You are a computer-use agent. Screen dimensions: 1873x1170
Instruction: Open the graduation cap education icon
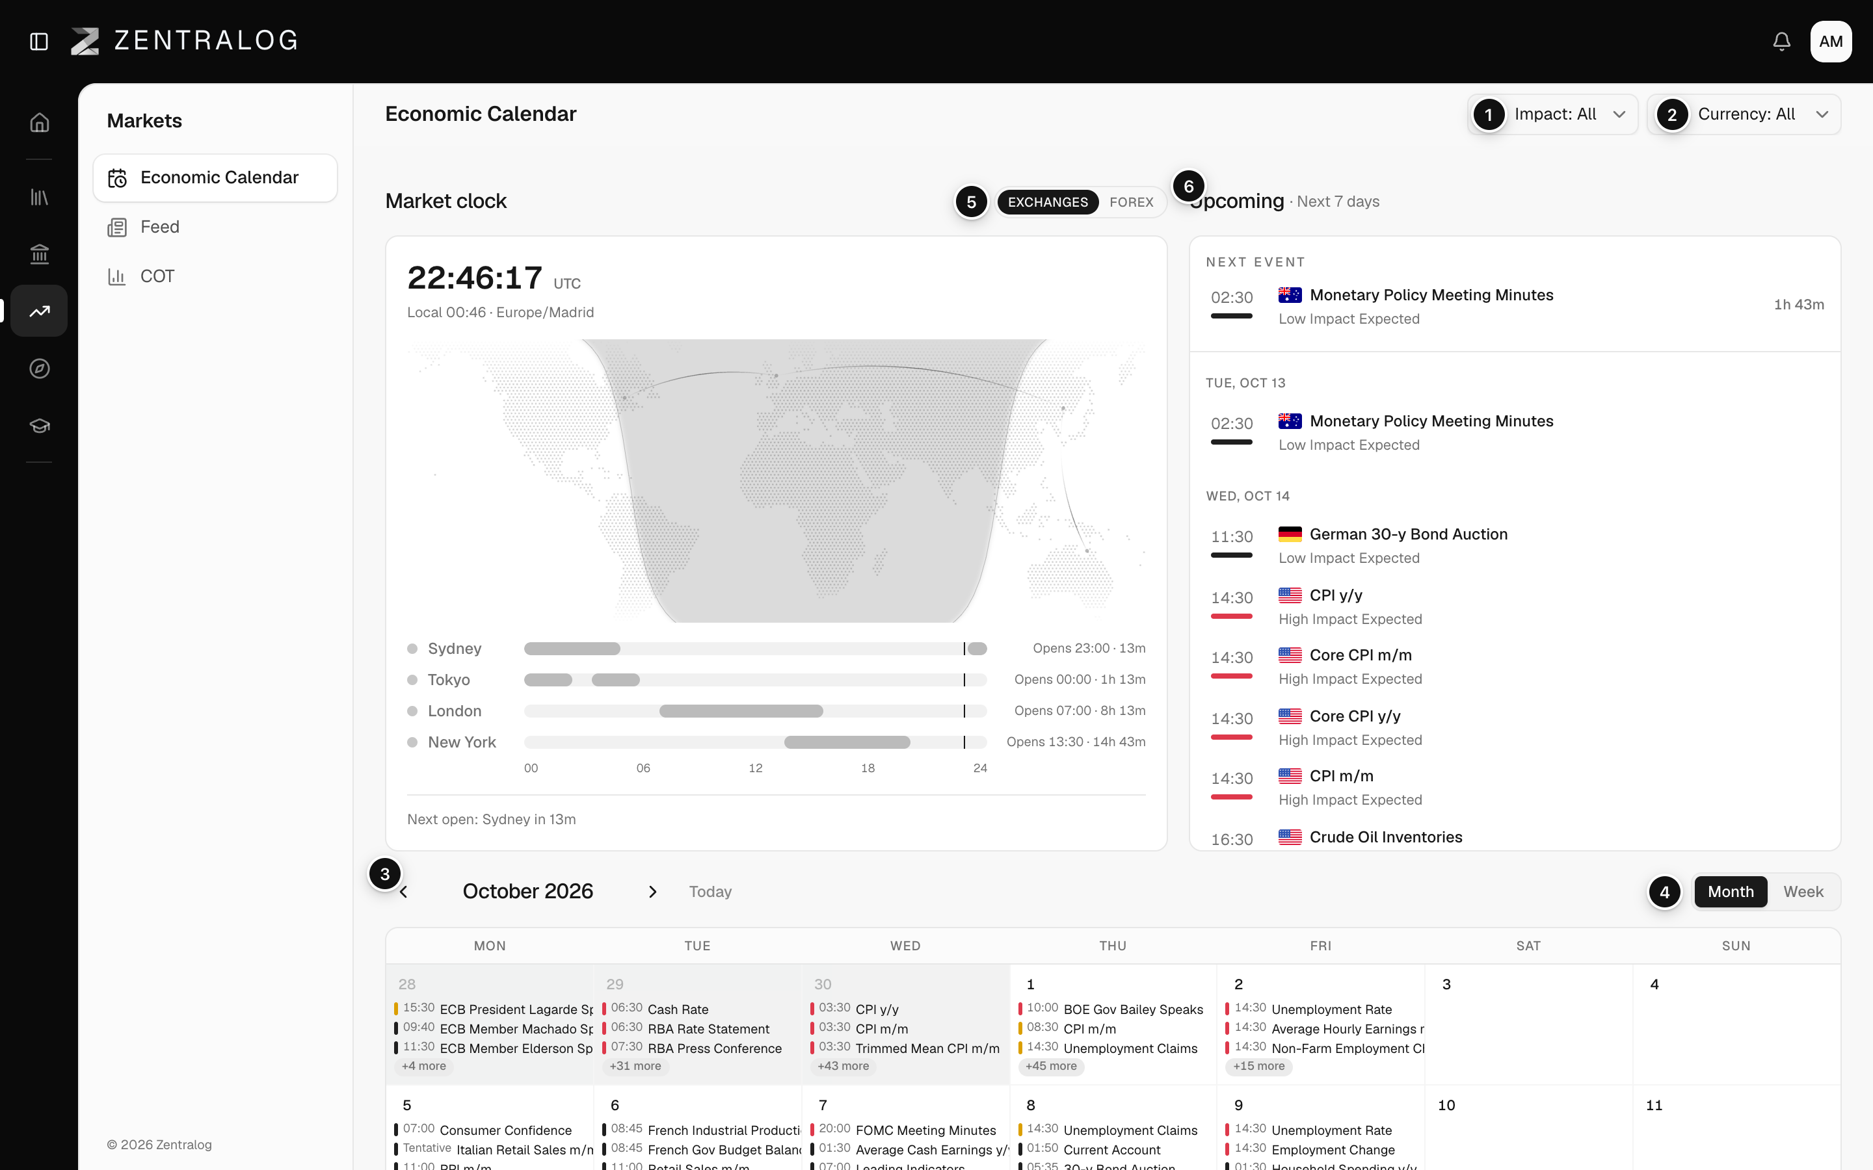coord(40,426)
